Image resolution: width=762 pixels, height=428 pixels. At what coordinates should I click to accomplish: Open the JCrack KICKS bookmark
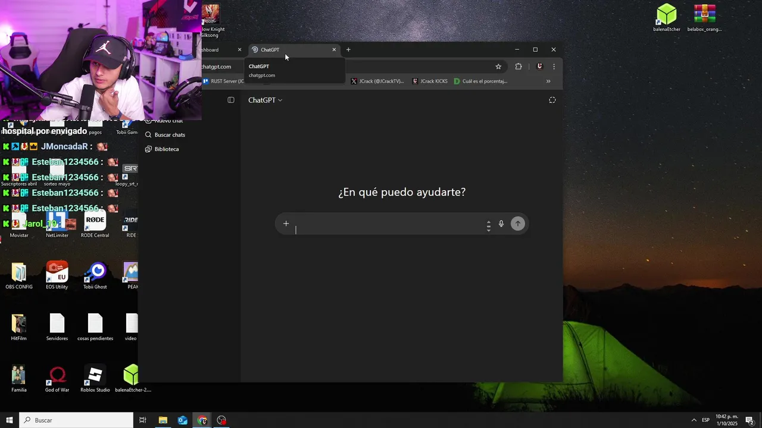430,81
